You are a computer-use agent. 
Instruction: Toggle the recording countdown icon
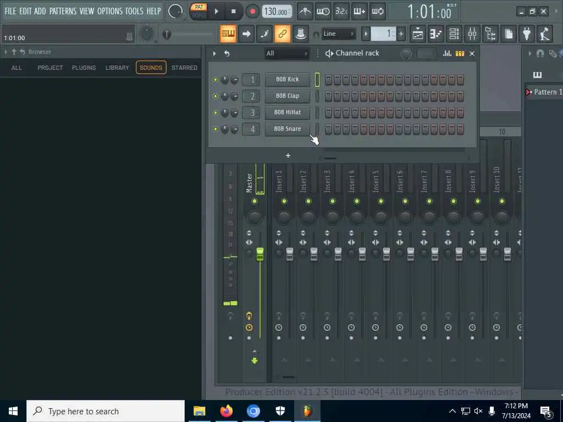[341, 12]
